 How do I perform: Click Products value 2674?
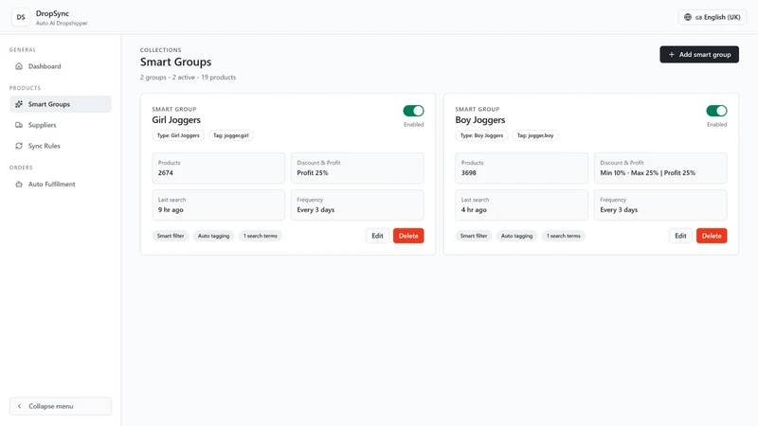tap(165, 173)
